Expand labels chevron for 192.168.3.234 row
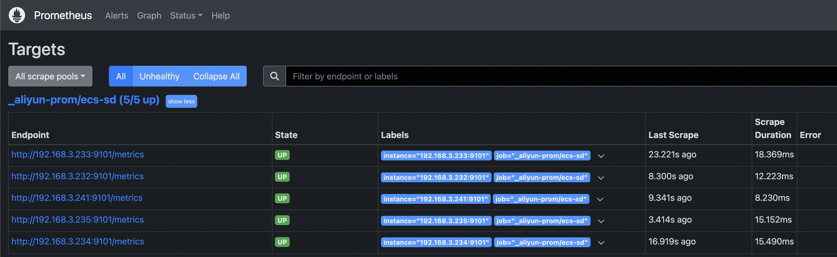The height and width of the screenshot is (257, 837). coord(601,243)
